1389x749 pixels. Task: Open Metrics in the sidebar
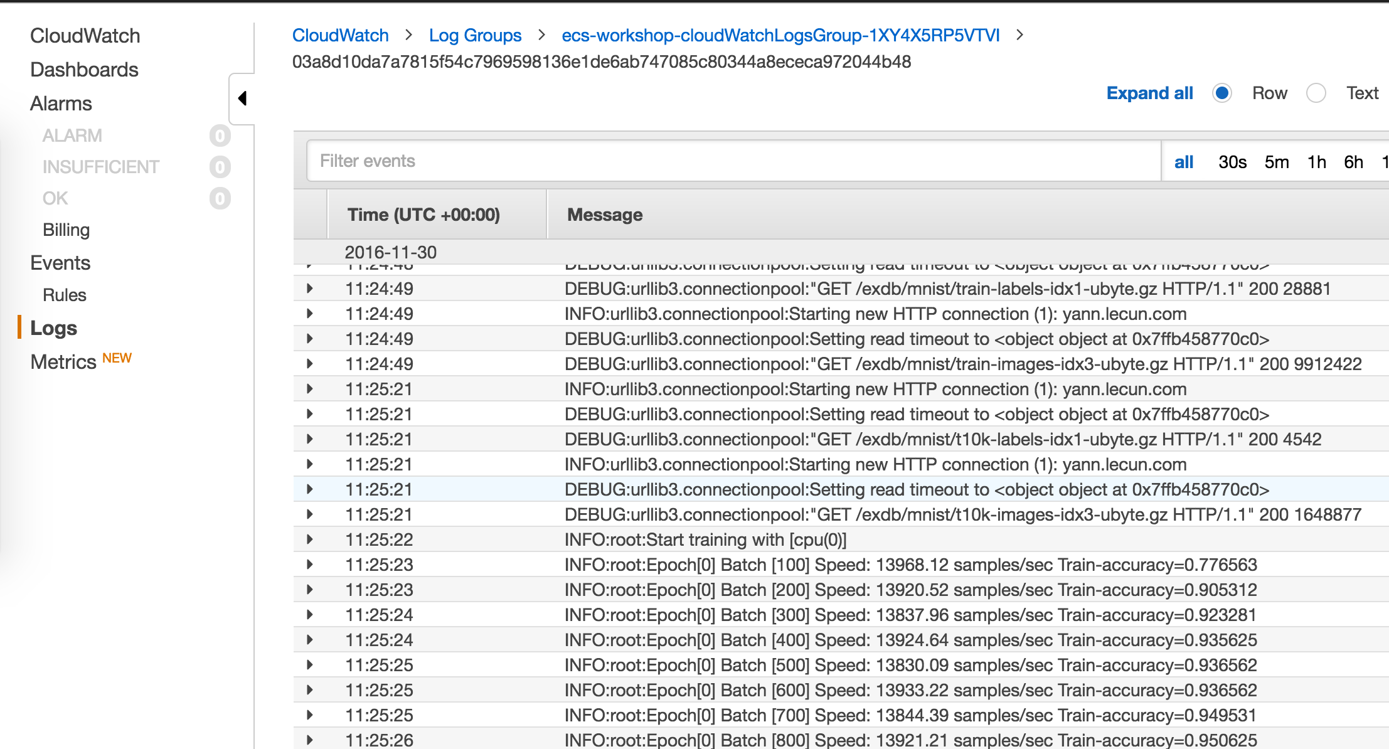[x=63, y=362]
